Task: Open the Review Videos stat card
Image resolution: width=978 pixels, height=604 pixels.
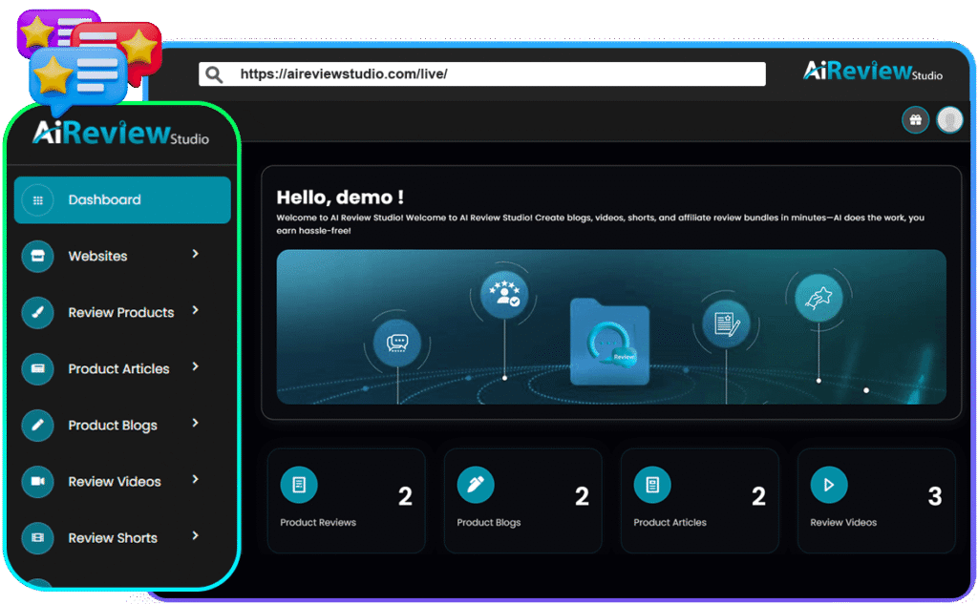Action: pos(876,501)
